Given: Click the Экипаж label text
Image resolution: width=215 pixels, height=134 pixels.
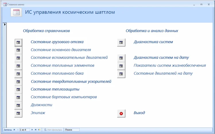Looking at the screenshot, I should [x=38, y=113].
